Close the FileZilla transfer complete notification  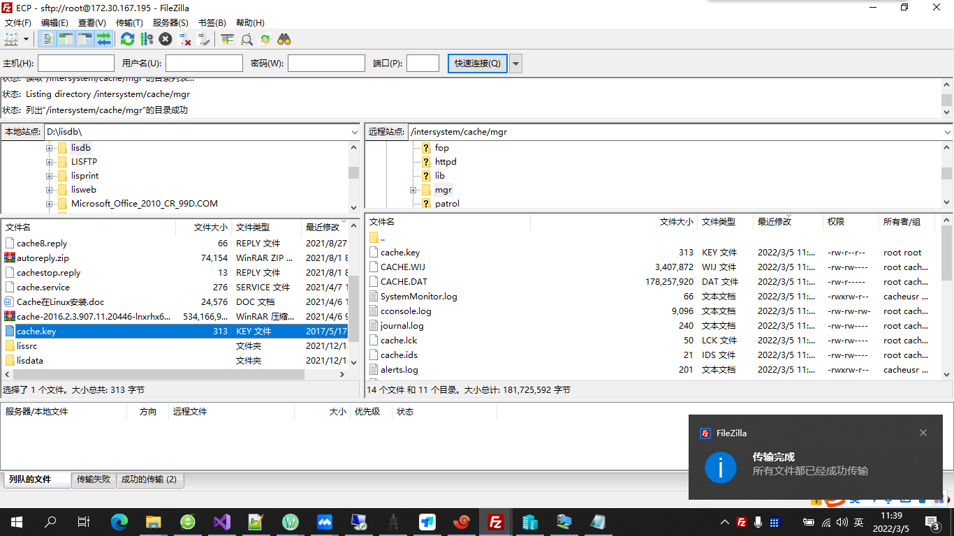pyautogui.click(x=923, y=433)
